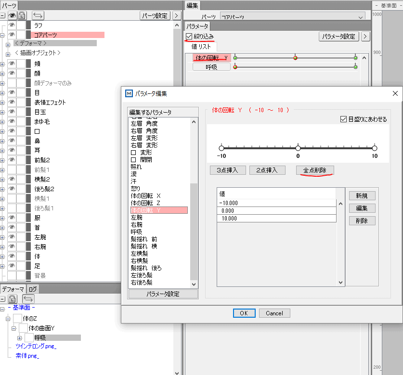Click the arrow button beside パーツ設定
Image resolution: width=403 pixels, height=375 pixels.
point(176,15)
